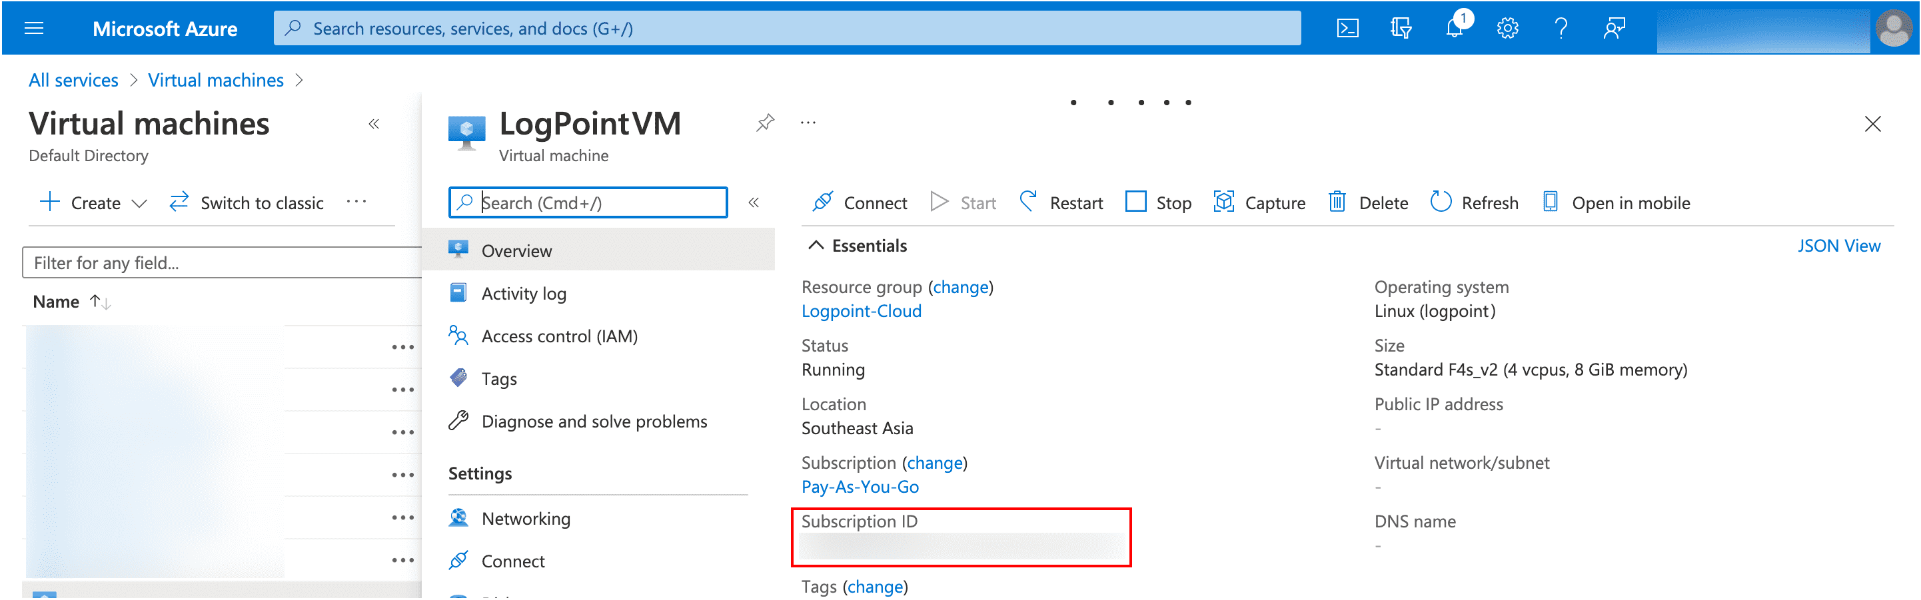
Task: Open the hamburger menu
Action: click(33, 27)
